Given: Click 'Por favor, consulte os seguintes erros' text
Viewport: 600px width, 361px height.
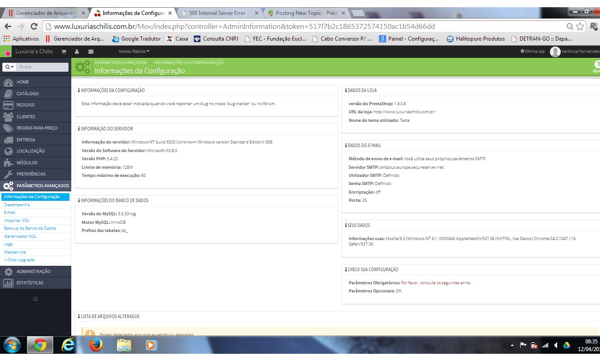Looking at the screenshot, I should [x=436, y=283].
